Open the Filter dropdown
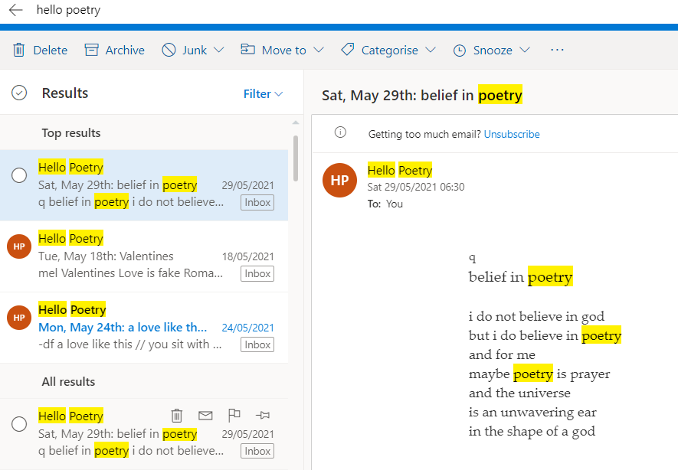Viewport: 678px width, 470px height. [x=263, y=93]
